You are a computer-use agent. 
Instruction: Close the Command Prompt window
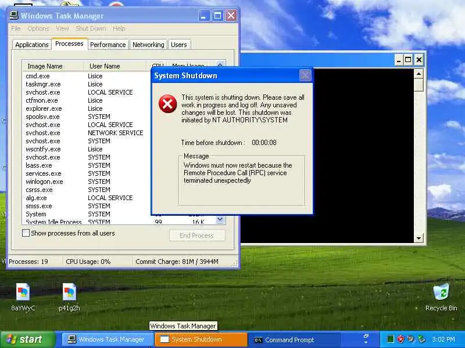[x=419, y=60]
